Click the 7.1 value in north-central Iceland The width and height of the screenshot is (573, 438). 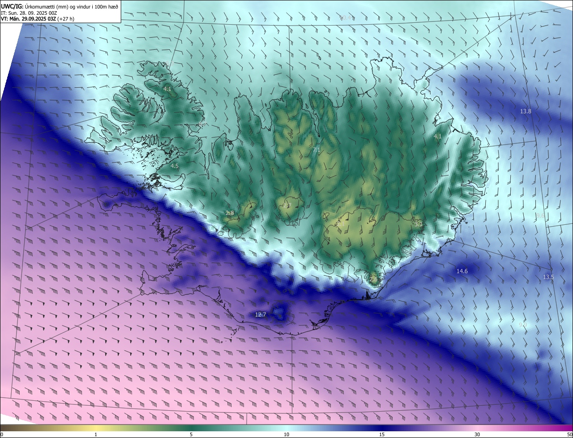(x=316, y=150)
